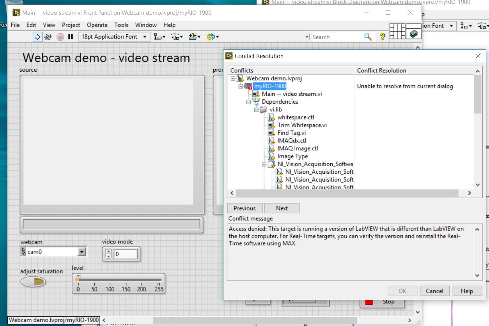Open the View menu

49,25
